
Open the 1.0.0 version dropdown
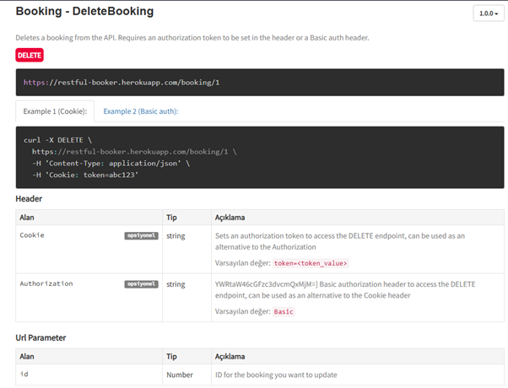point(488,13)
